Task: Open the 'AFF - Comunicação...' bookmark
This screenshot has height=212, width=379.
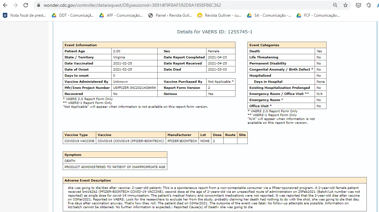Action: [x=121, y=15]
